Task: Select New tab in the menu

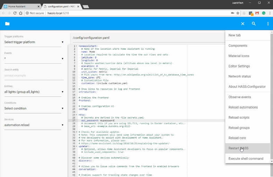Action: point(248,35)
